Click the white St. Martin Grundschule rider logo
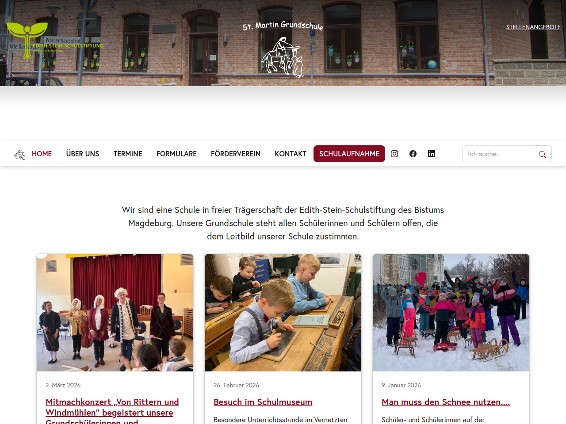This screenshot has width=566, height=424. [x=283, y=49]
